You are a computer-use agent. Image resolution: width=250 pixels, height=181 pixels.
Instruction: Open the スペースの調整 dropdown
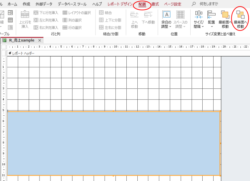pyautogui.click(x=180, y=20)
